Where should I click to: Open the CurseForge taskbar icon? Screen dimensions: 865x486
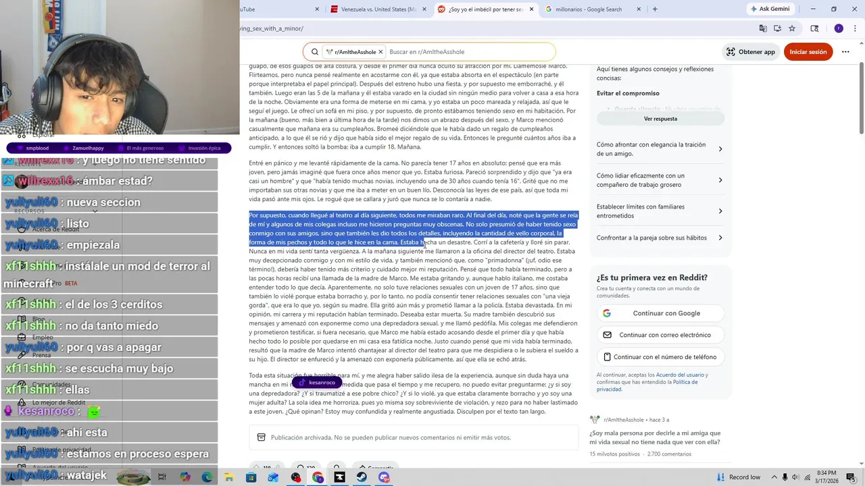click(x=339, y=477)
